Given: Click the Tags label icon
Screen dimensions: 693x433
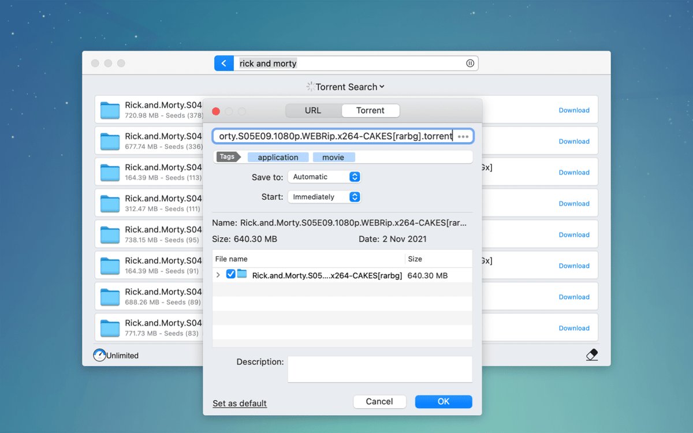Looking at the screenshot, I should [228, 157].
